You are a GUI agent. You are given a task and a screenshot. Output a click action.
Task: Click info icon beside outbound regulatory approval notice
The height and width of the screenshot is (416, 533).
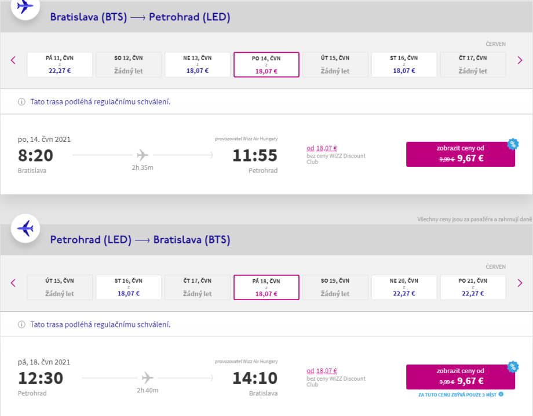tap(22, 102)
